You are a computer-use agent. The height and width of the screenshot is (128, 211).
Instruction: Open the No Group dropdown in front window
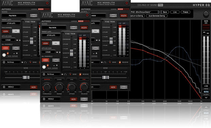[x=51, y=74]
